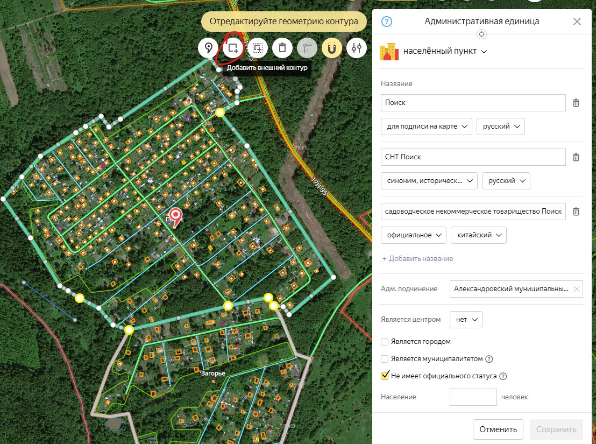Click the Отменить button
Image resolution: width=596 pixels, height=444 pixels.
point(498,429)
